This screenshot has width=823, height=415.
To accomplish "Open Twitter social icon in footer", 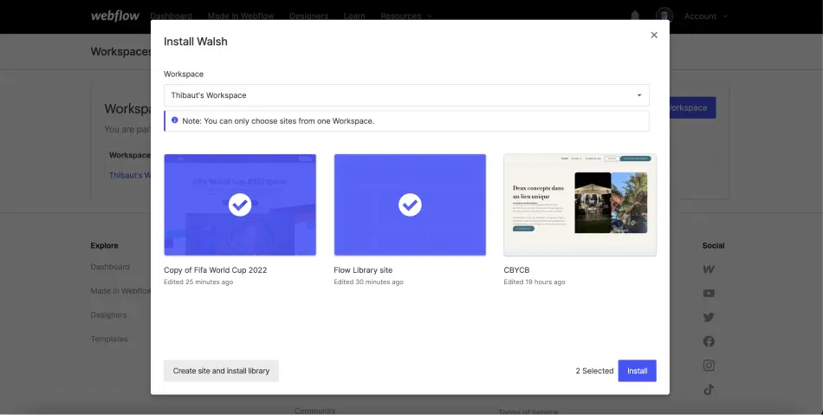I will tap(709, 317).
